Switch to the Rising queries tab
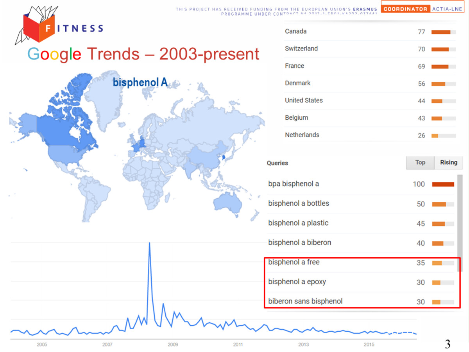 [x=448, y=163]
